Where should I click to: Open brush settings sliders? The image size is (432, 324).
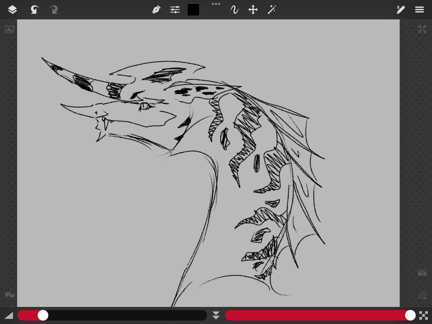pos(175,10)
